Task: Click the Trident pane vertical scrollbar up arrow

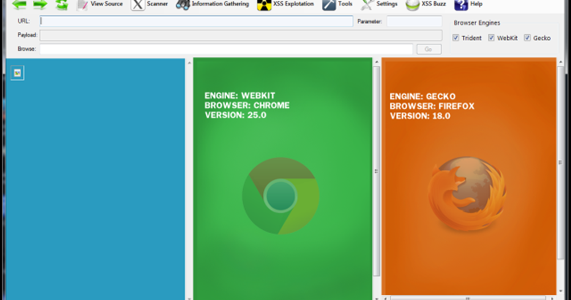Action: [189, 63]
